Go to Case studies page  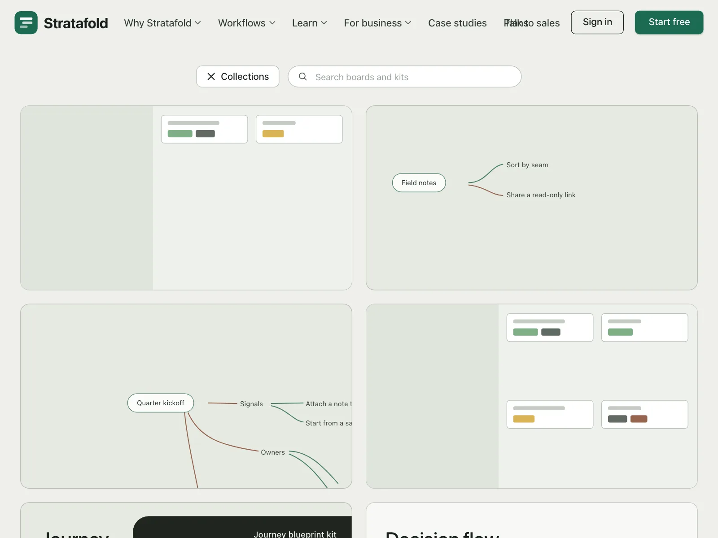click(457, 23)
